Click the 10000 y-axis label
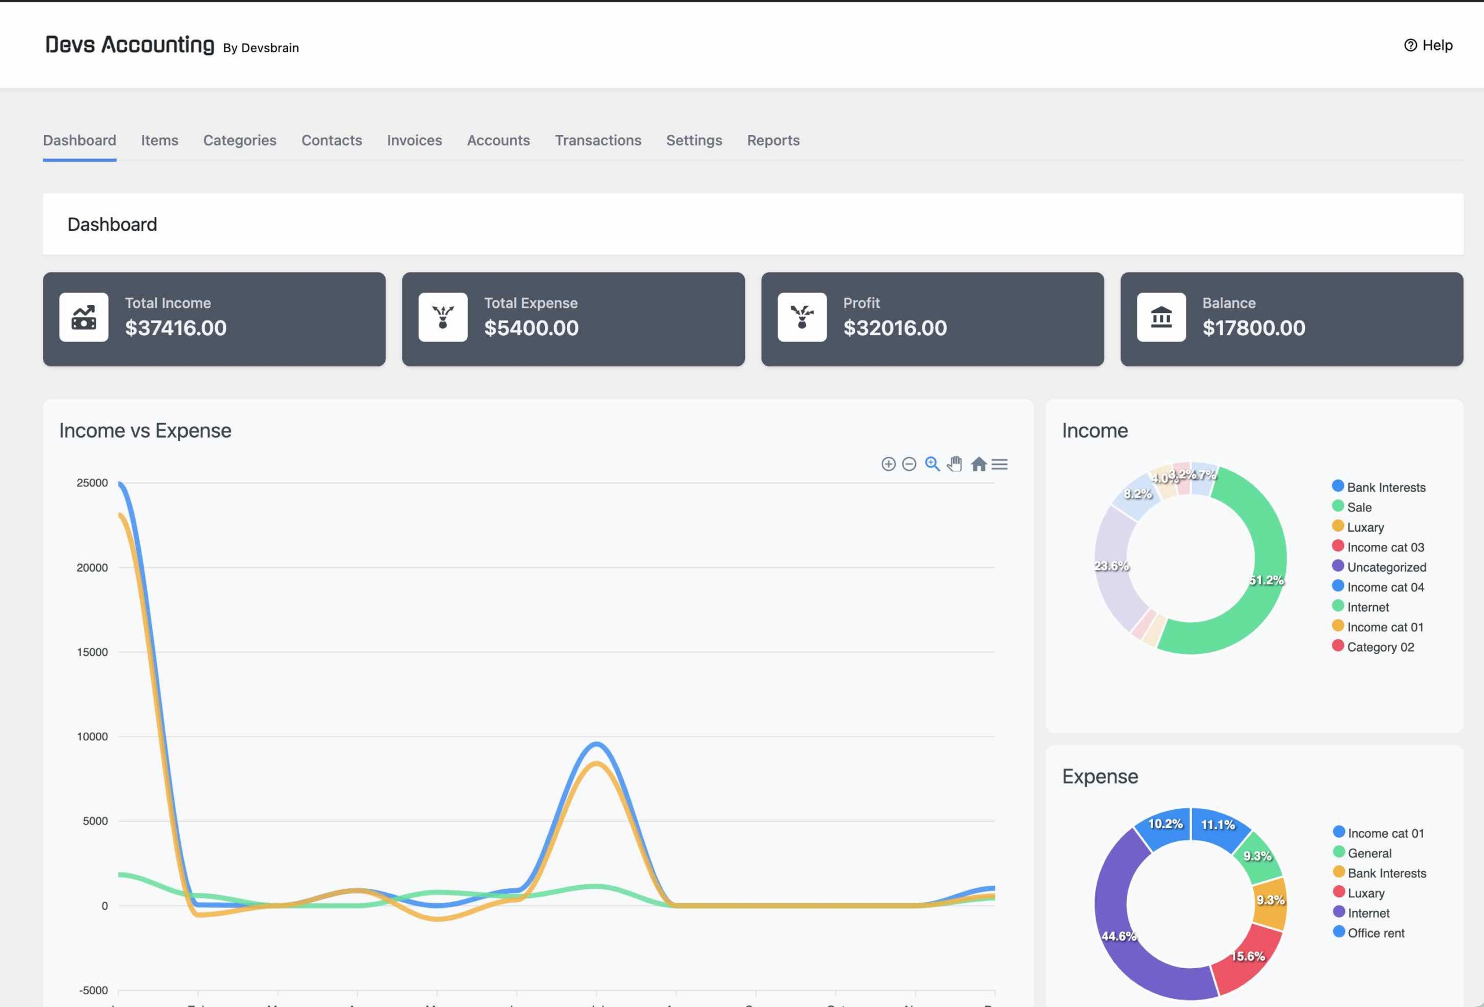This screenshot has width=1484, height=1007. 92,736
